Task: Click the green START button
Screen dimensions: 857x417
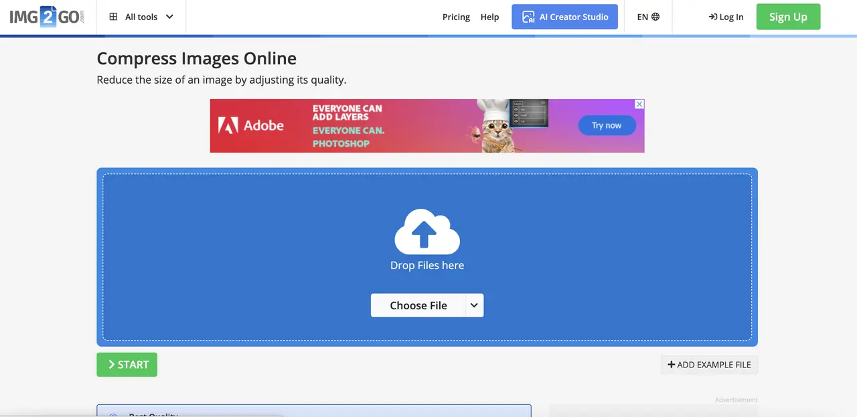Action: [127, 365]
